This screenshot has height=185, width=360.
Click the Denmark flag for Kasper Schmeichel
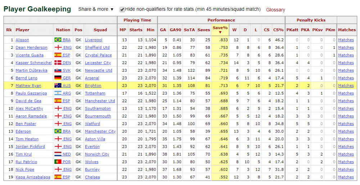pyautogui.click(x=58, y=63)
